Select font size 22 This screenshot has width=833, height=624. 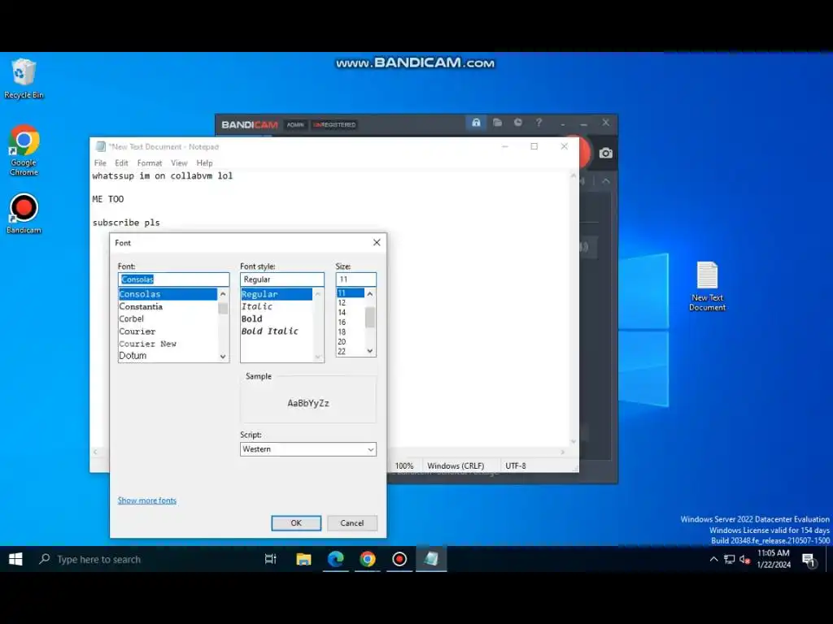click(351, 351)
